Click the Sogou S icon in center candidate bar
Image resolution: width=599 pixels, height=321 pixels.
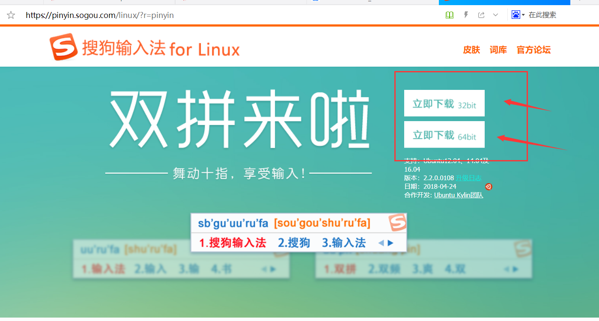pos(397,223)
